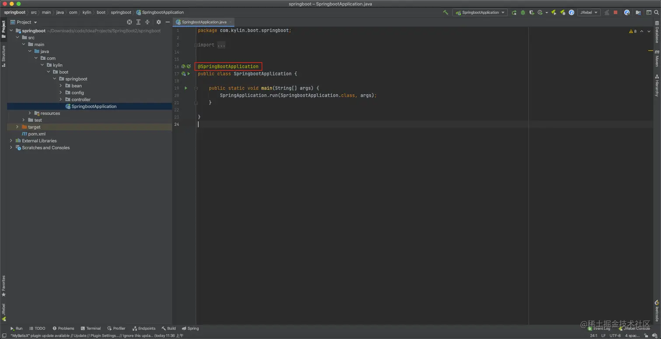Click the blue gauge icon beside the JRebel rockets
The width and height of the screenshot is (661, 339).
point(571,12)
